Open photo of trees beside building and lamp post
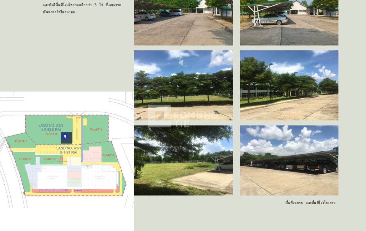 click(x=289, y=85)
